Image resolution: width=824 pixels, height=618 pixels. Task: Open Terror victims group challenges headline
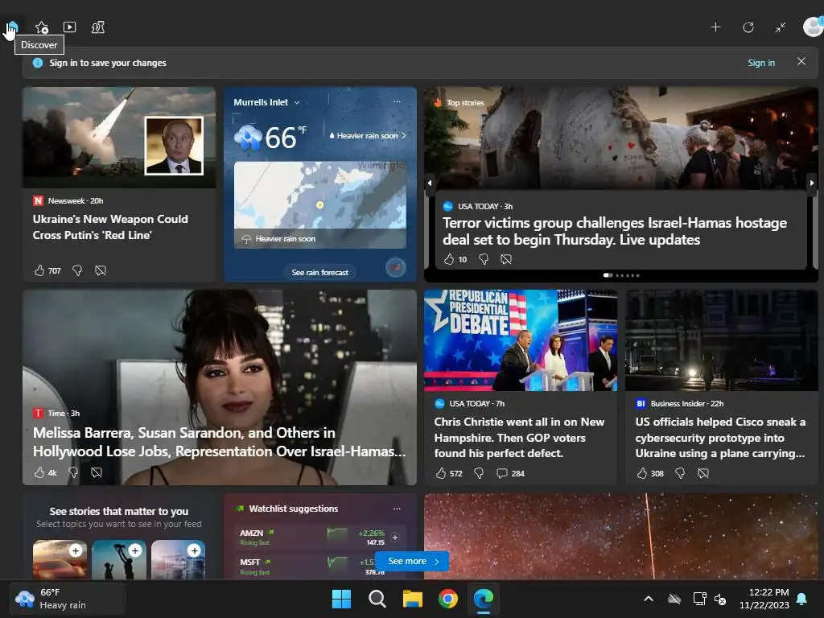[614, 231]
